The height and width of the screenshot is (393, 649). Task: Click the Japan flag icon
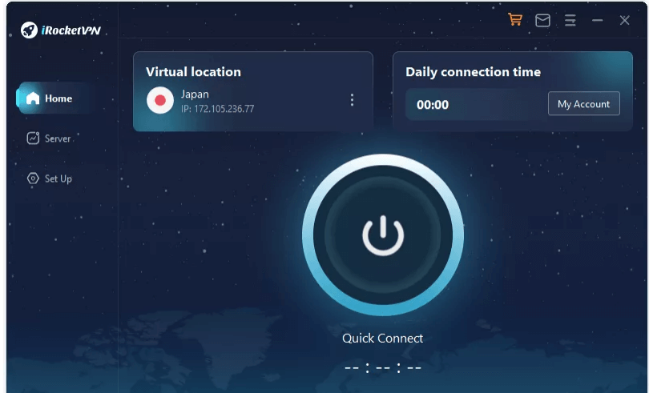160,100
